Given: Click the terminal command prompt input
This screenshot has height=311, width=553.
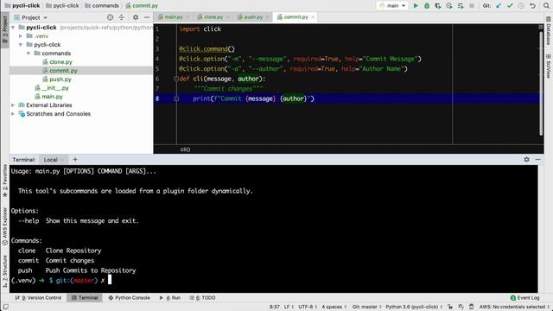Looking at the screenshot, I should pyautogui.click(x=110, y=280).
